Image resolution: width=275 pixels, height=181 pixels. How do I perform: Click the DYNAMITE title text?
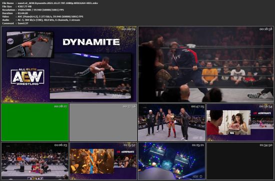pyautogui.click(x=91, y=42)
